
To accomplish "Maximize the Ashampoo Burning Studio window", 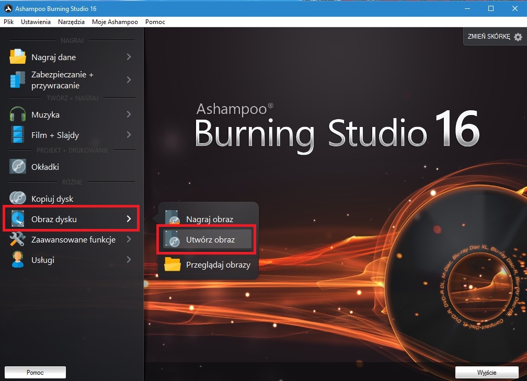I will (491, 8).
